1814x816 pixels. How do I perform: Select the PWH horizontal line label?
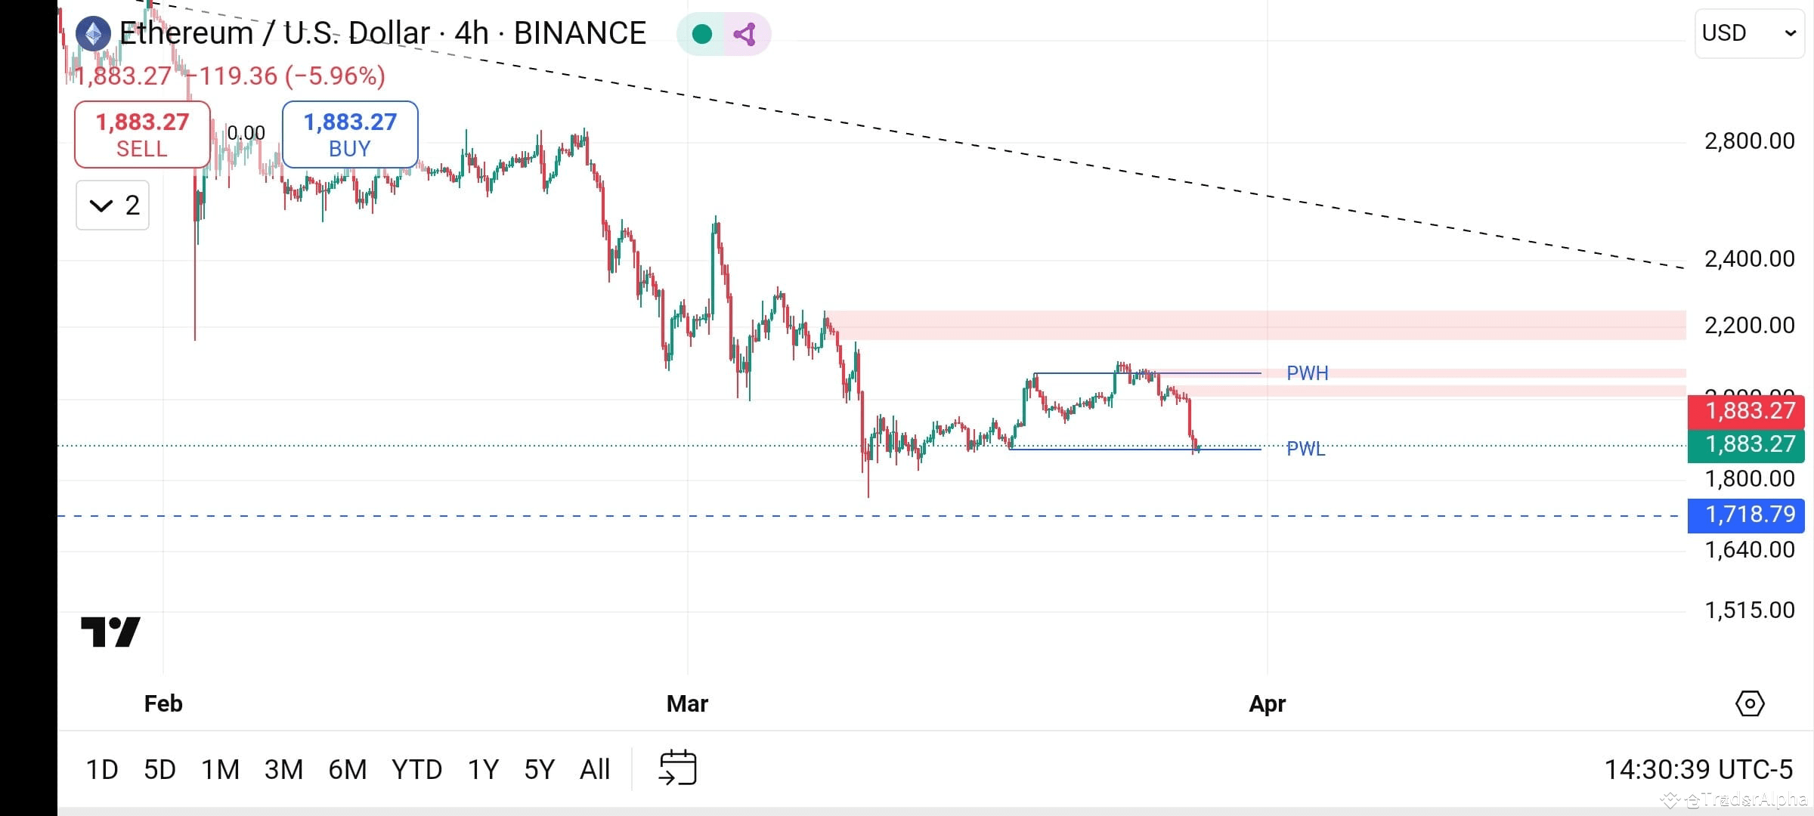(1308, 373)
